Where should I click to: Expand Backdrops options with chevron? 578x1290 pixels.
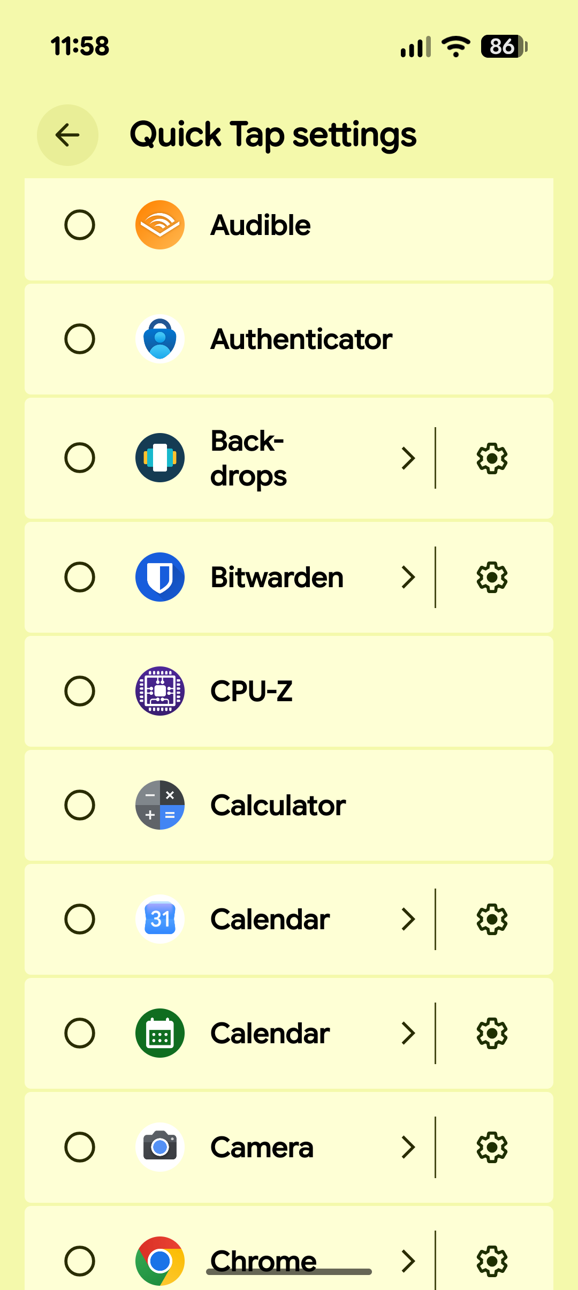click(408, 458)
